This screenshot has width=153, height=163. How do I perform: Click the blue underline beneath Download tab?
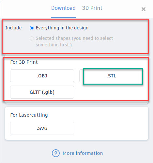[x=63, y=18]
